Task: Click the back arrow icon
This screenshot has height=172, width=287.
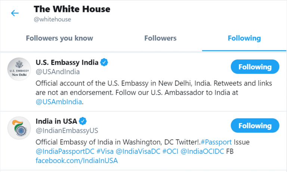Action: pyautogui.click(x=15, y=13)
